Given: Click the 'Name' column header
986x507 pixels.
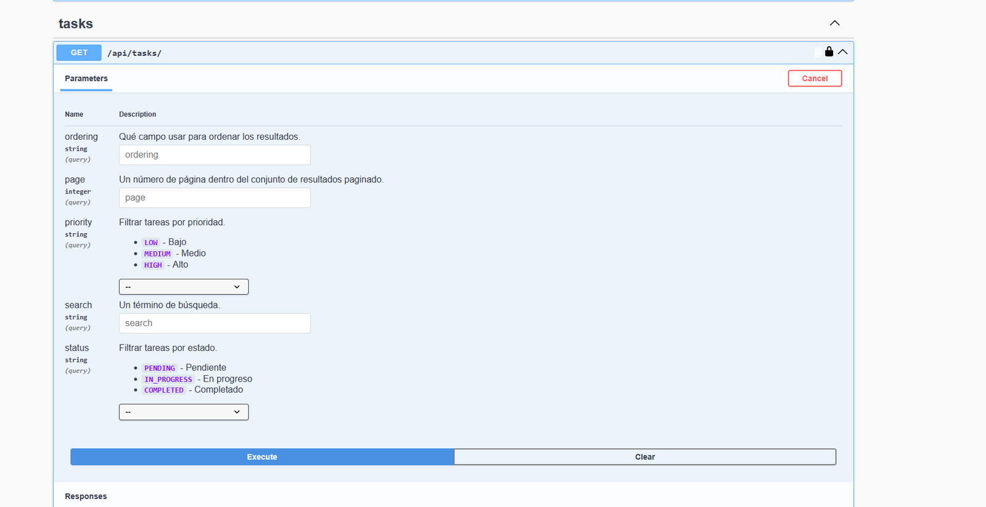Looking at the screenshot, I should 74,114.
